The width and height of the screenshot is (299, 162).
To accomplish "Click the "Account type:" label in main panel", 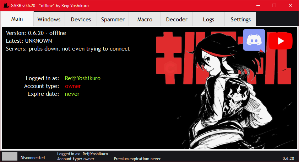I will click(x=42, y=86).
